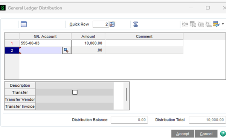Click the move row up icon
This screenshot has height=140, width=226.
[x=201, y=24]
